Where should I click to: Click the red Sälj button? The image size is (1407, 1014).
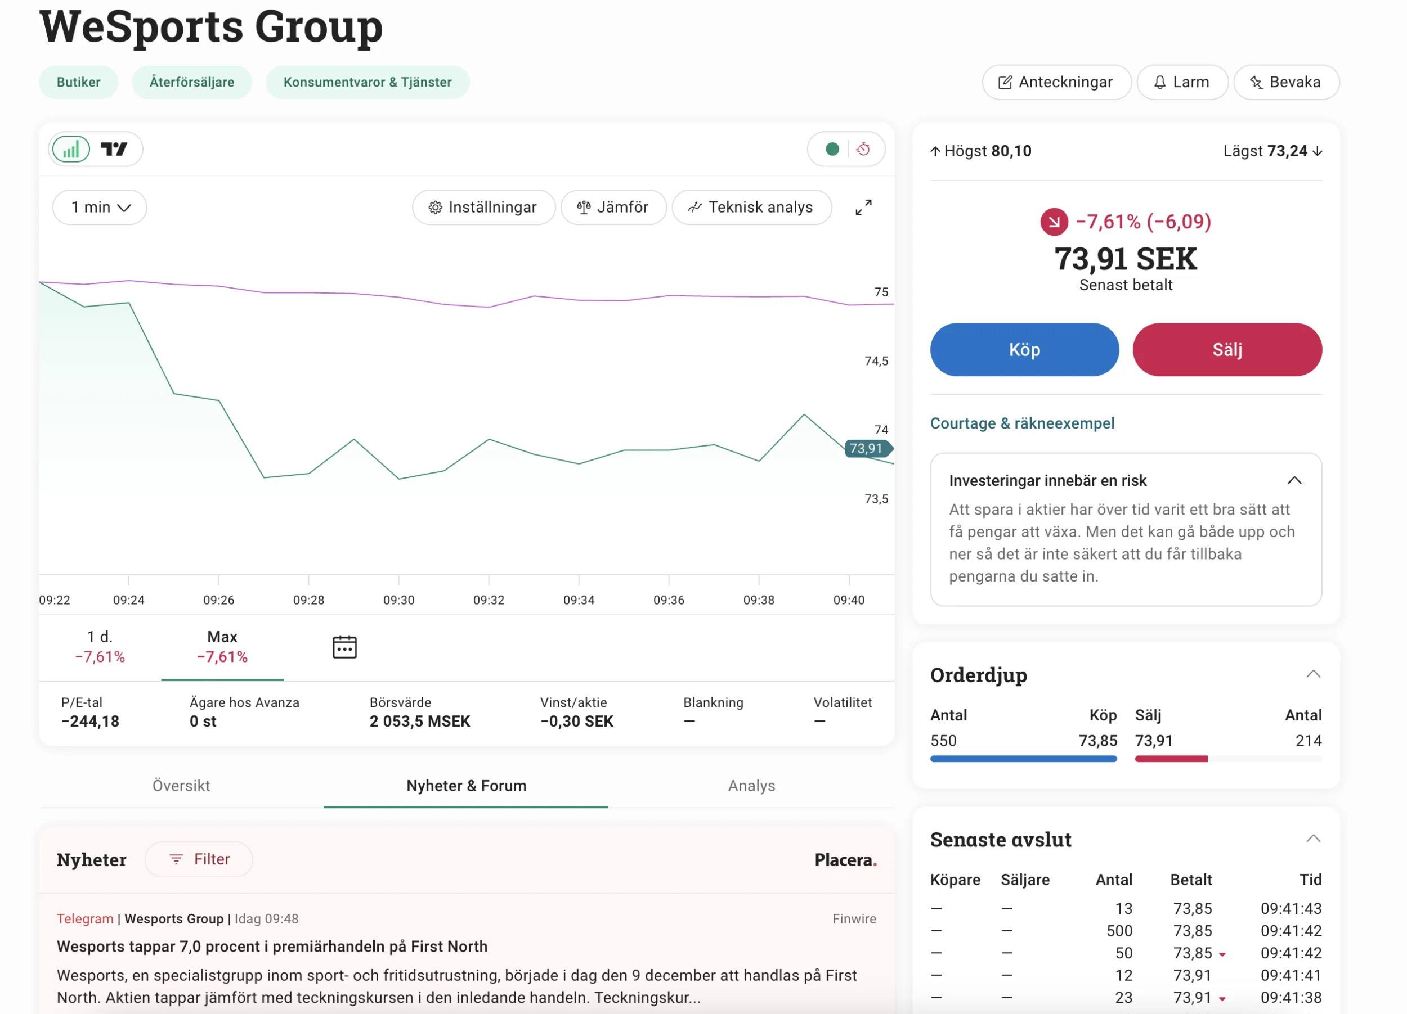pyautogui.click(x=1227, y=350)
